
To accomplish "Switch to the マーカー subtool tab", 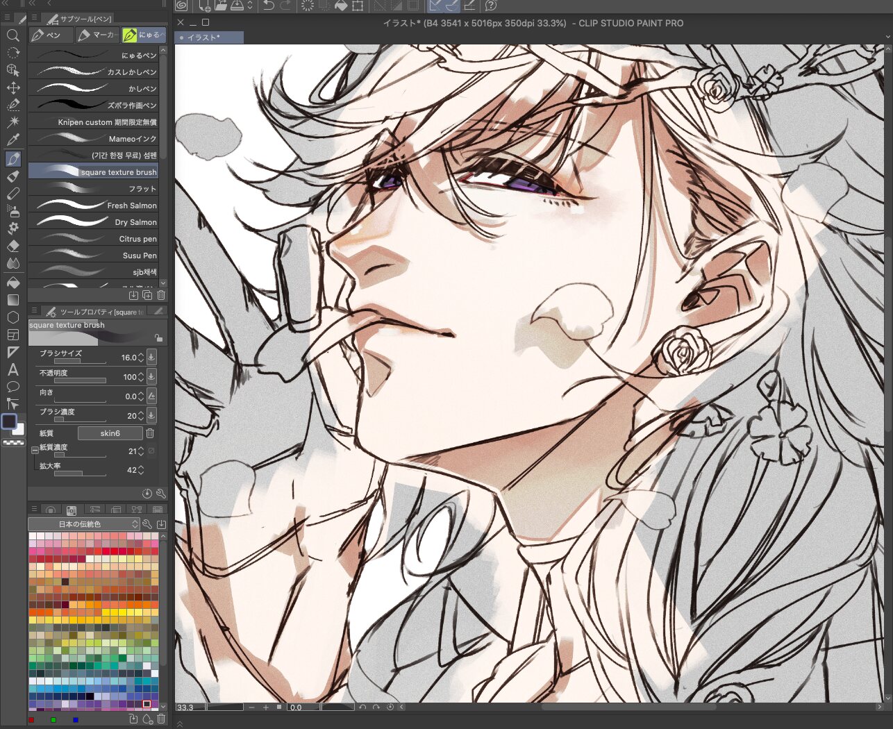I will 97,35.
